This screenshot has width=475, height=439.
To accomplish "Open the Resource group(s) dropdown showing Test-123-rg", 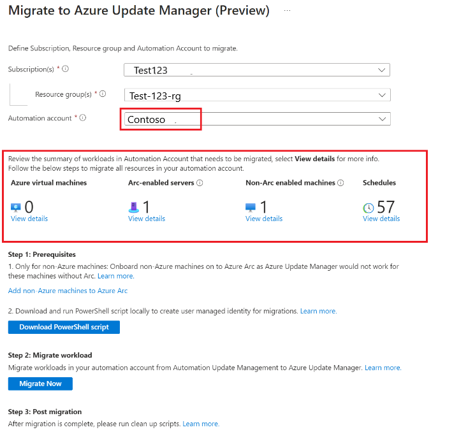I will pyautogui.click(x=257, y=95).
